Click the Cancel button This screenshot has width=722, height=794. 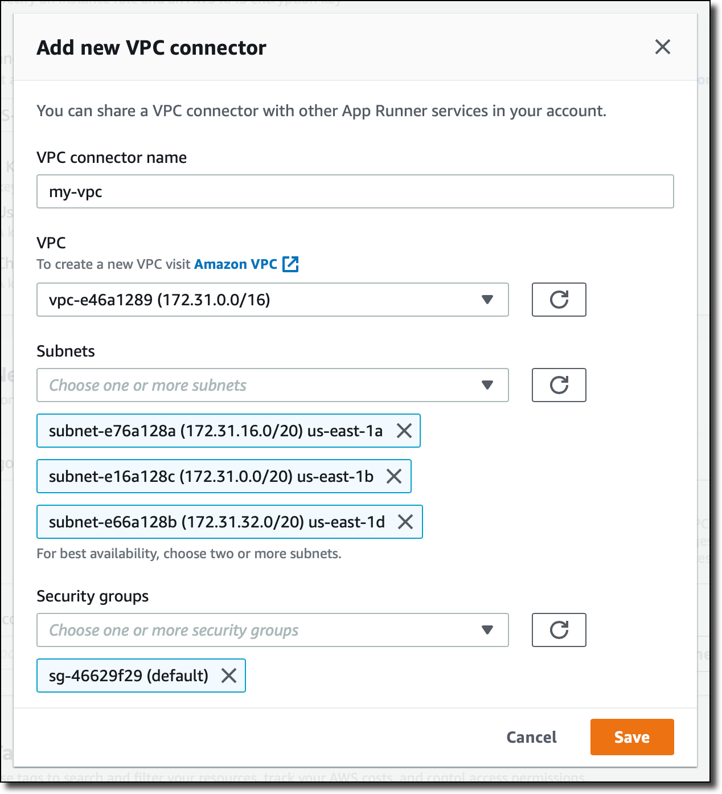coord(531,737)
